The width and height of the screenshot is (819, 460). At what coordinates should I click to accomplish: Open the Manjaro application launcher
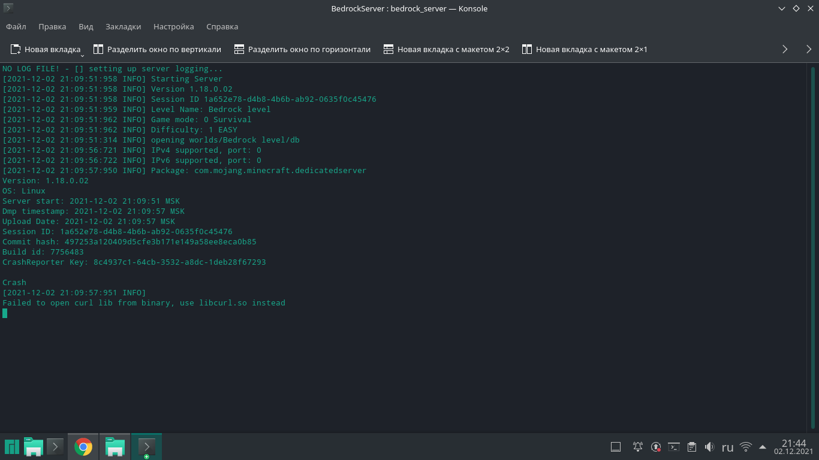12,447
